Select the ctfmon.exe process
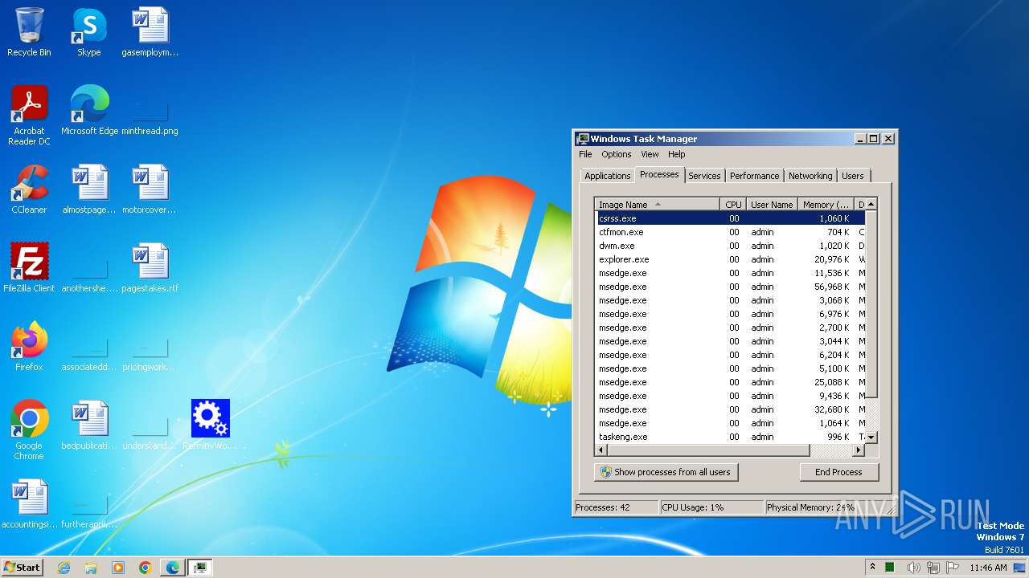 (730, 232)
